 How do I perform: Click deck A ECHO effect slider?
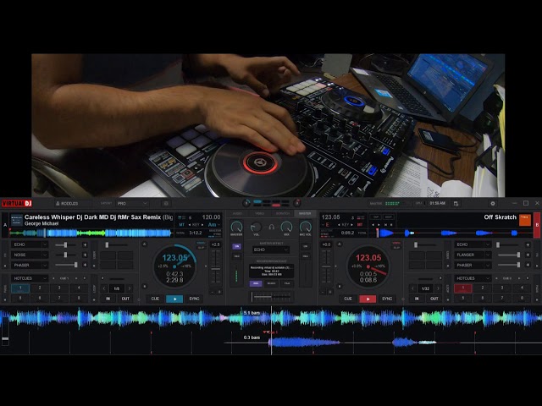click(x=66, y=244)
